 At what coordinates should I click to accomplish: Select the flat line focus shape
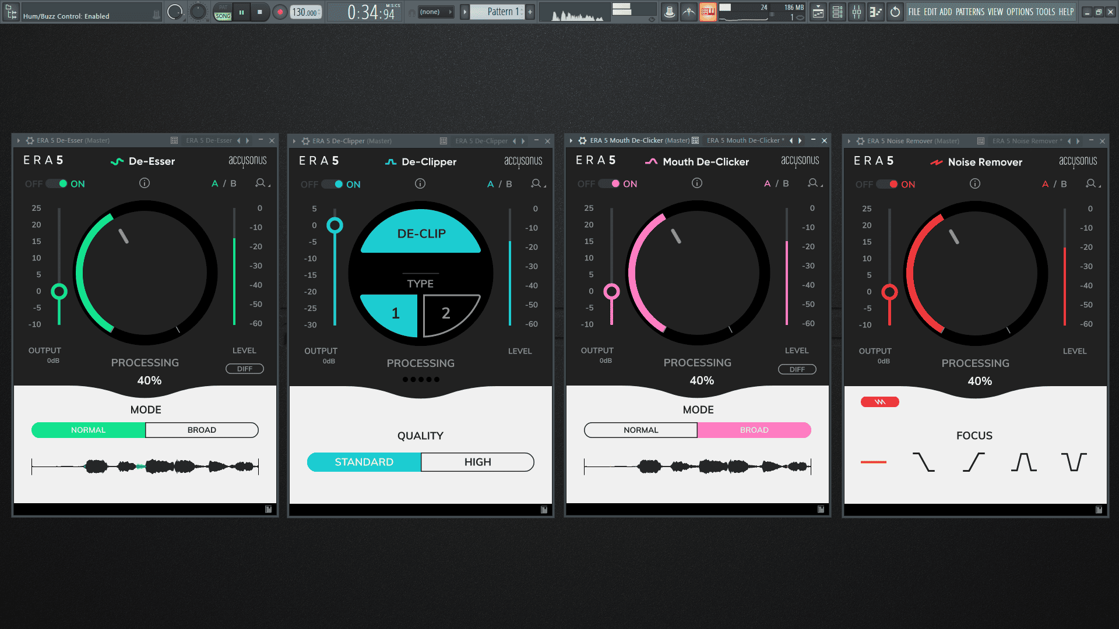point(874,462)
